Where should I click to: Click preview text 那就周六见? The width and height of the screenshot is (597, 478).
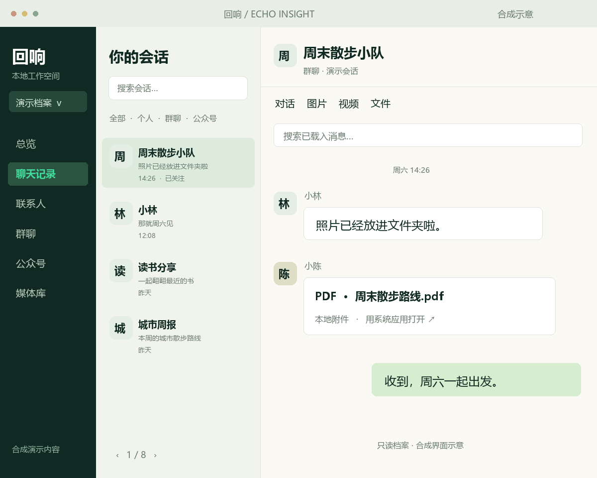pyautogui.click(x=156, y=224)
